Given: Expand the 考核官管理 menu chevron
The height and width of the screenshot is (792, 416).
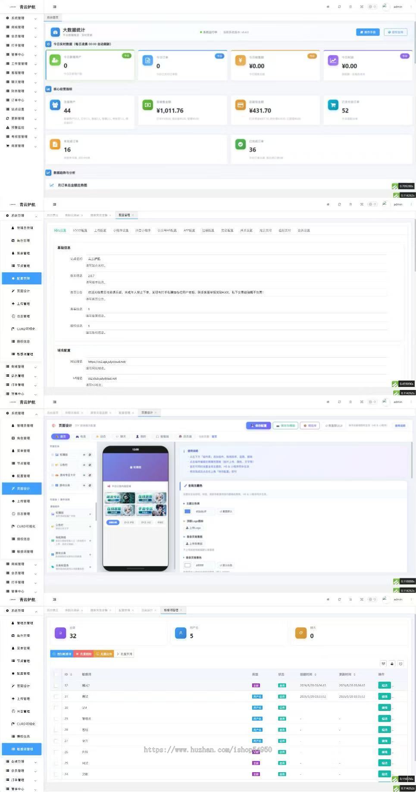Looking at the screenshot, I should pos(35,137).
